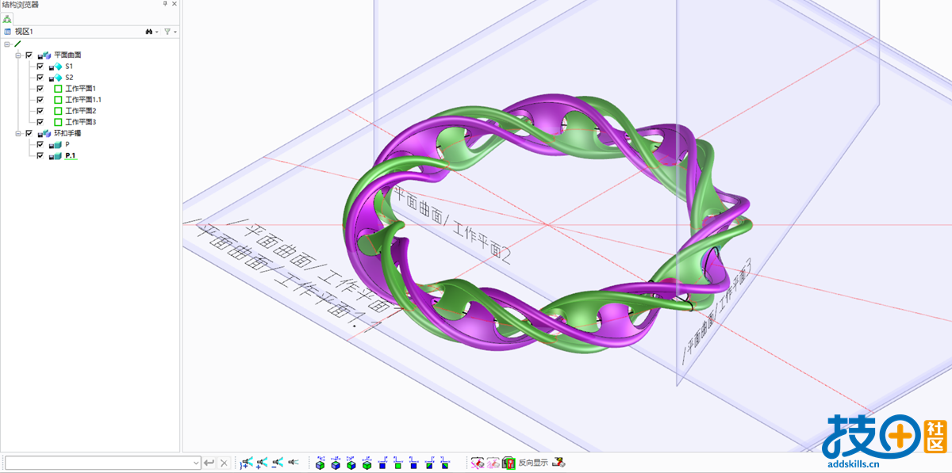Viewport: 952px width, 473px height.
Task: Toggle the 工作平面1 checkbox
Action: 40,89
